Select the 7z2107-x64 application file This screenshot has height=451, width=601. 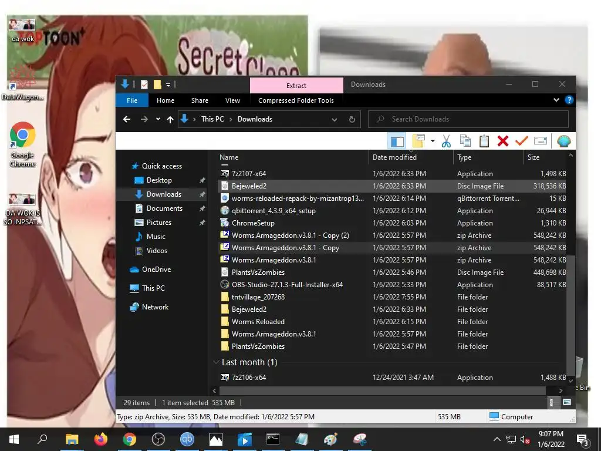point(391,174)
